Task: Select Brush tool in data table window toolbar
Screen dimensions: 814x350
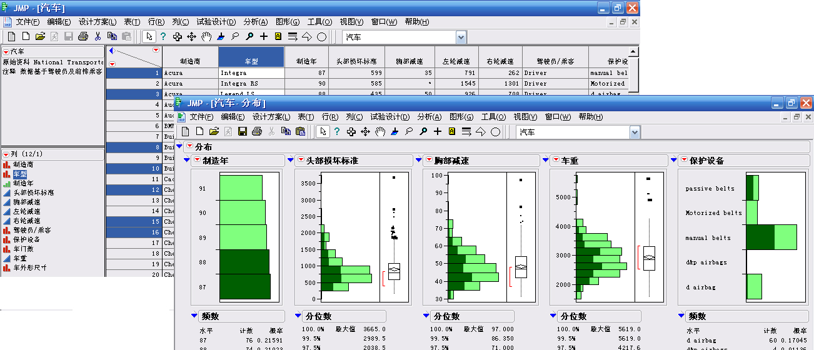Action: pos(221,37)
